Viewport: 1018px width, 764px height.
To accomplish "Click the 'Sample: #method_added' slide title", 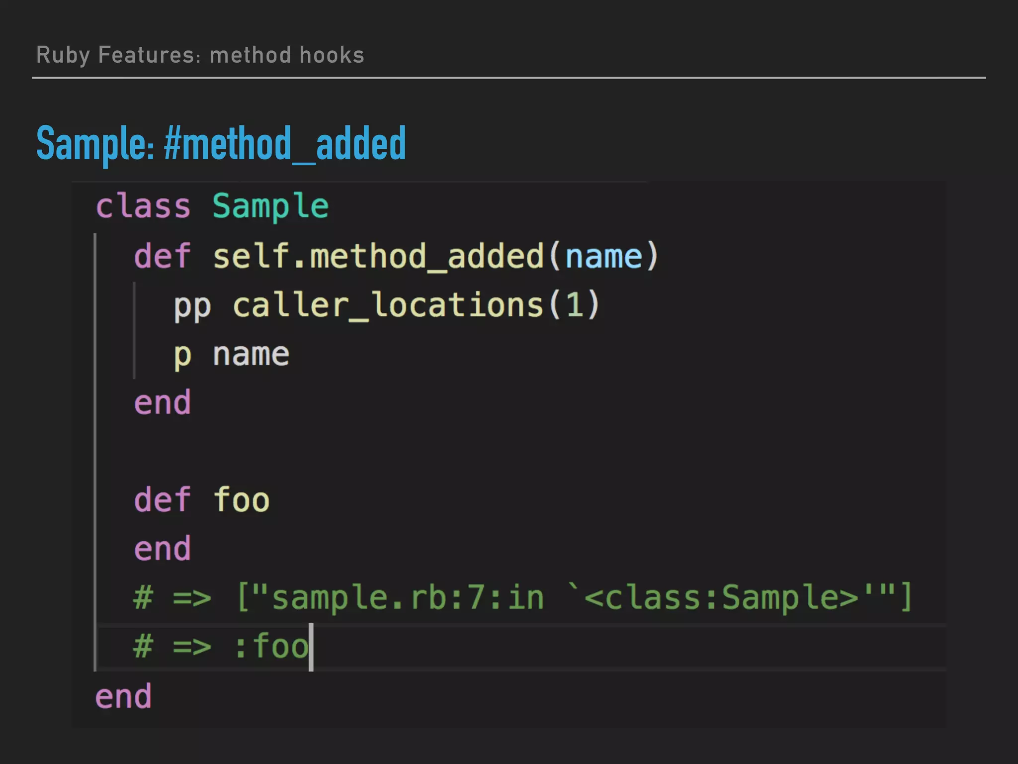I will (x=221, y=143).
